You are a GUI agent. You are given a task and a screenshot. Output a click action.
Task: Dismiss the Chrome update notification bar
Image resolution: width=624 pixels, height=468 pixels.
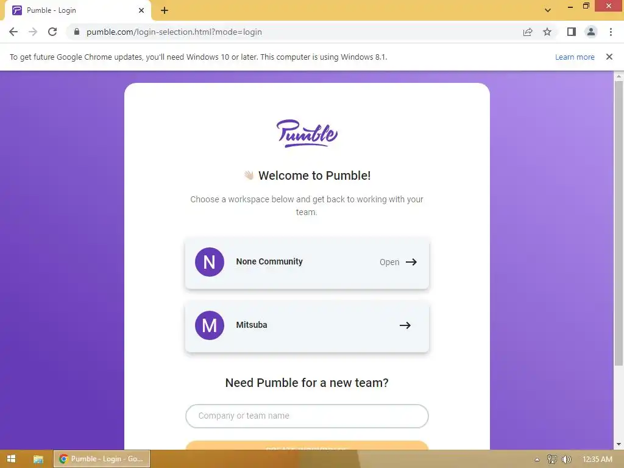609,57
